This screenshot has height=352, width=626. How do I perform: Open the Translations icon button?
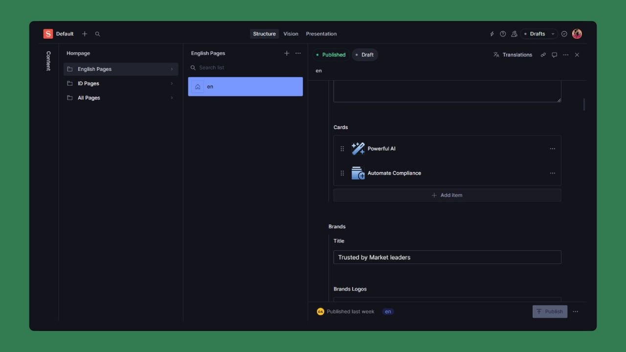pyautogui.click(x=513, y=55)
